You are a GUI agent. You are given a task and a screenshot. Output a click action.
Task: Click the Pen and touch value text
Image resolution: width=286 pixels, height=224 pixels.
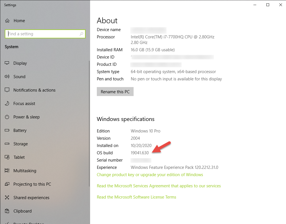pos(176,79)
